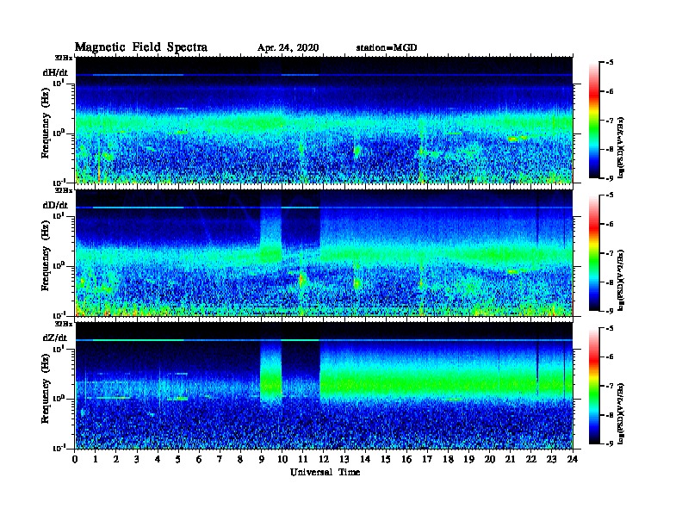Click hour tick label "12" on time axis
Image resolution: width=682 pixels, height=527 pixels.
324,460
